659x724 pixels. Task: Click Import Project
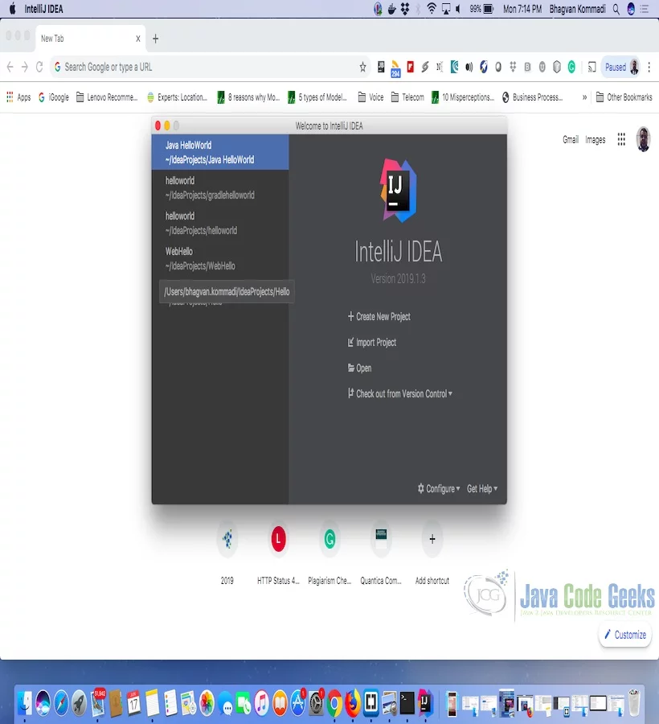372,342
